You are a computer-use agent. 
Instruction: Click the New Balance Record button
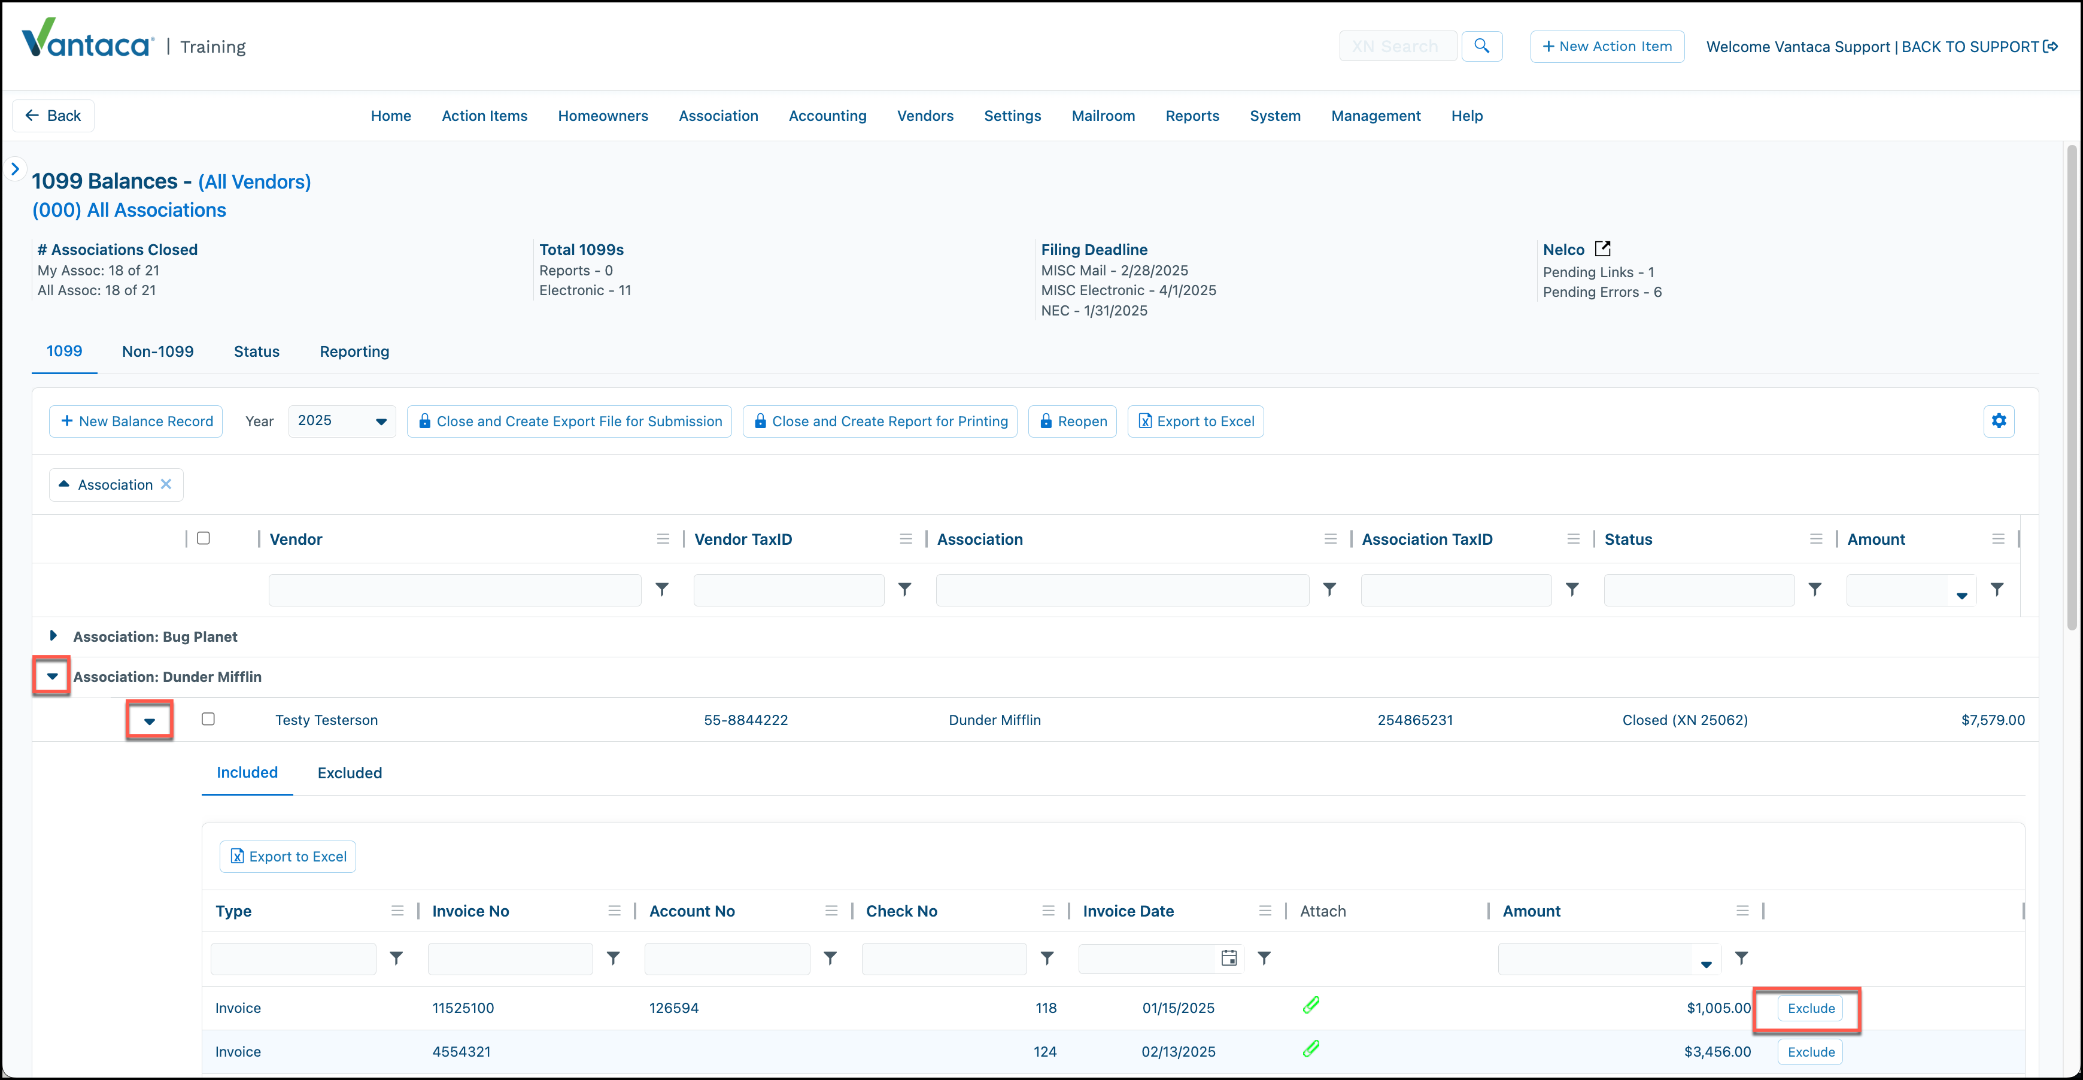[x=136, y=421]
